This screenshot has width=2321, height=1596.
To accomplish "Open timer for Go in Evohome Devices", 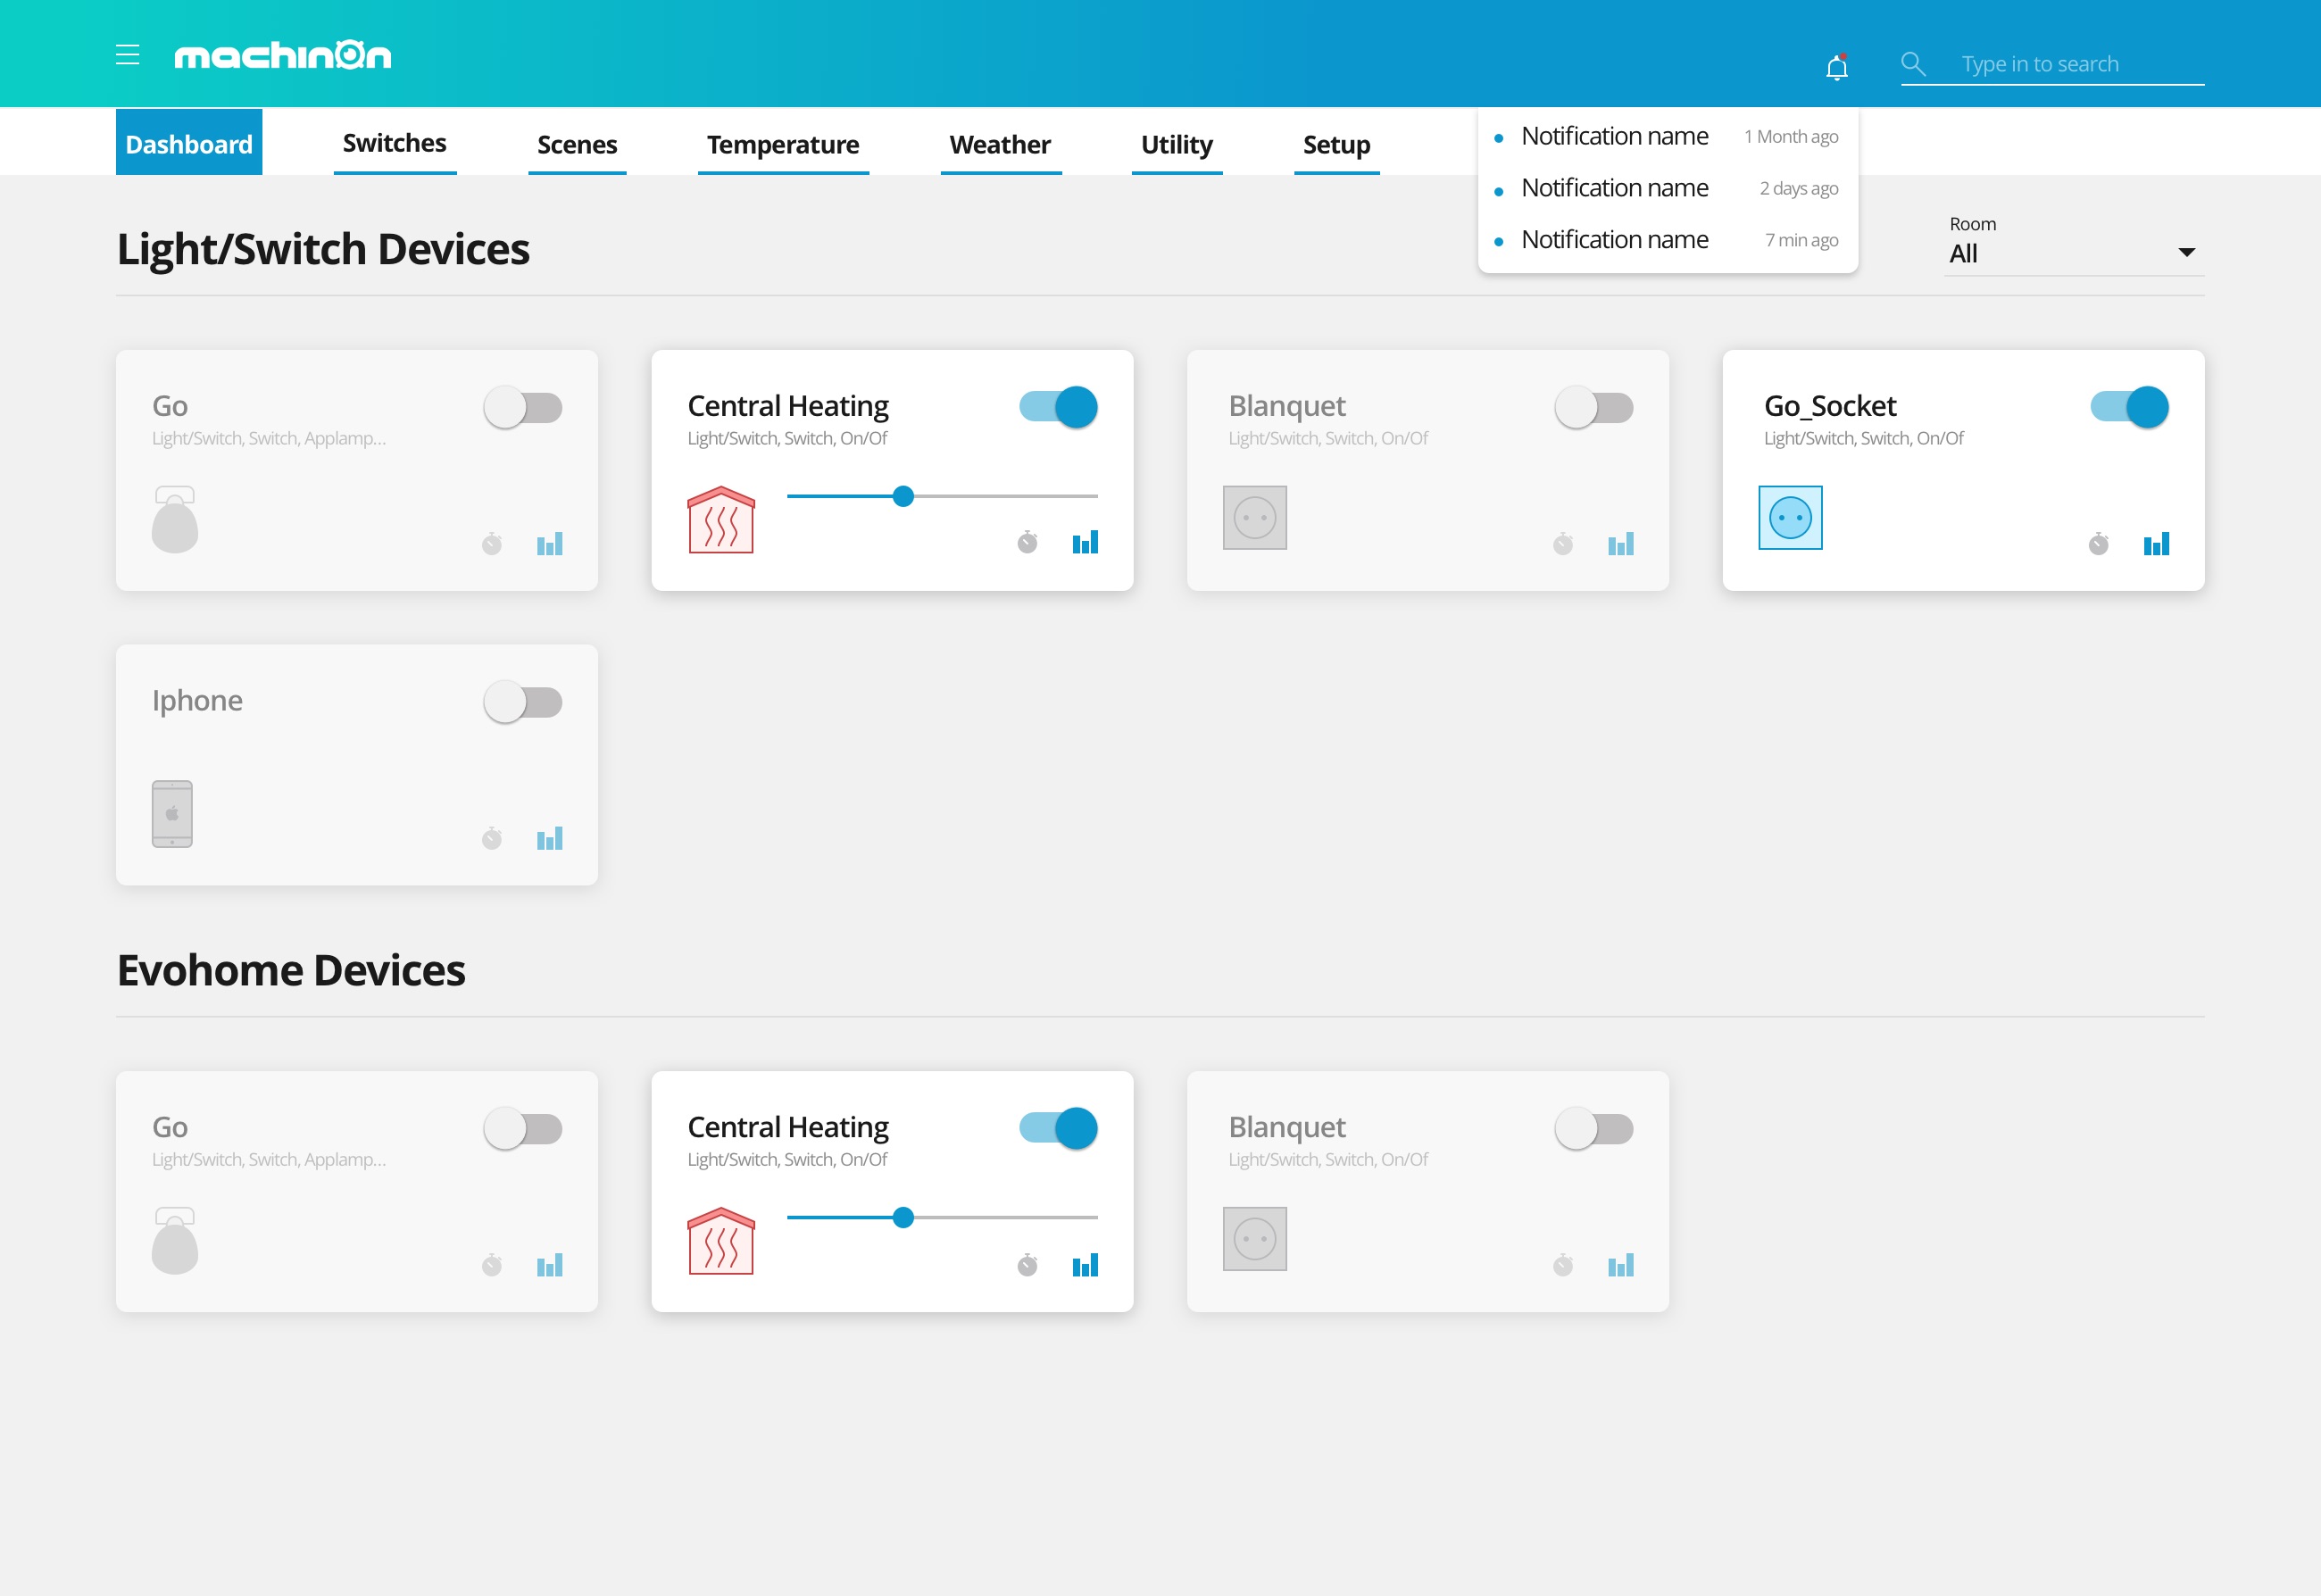I will pyautogui.click(x=492, y=1265).
